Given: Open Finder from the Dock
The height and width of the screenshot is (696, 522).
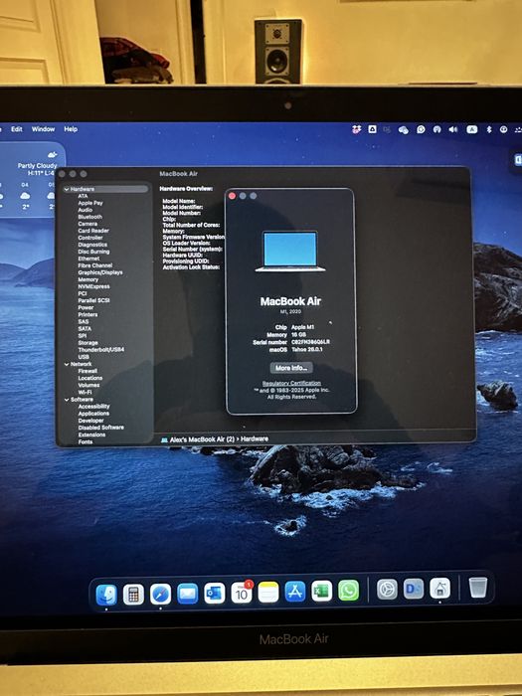Looking at the screenshot, I should click(x=106, y=594).
